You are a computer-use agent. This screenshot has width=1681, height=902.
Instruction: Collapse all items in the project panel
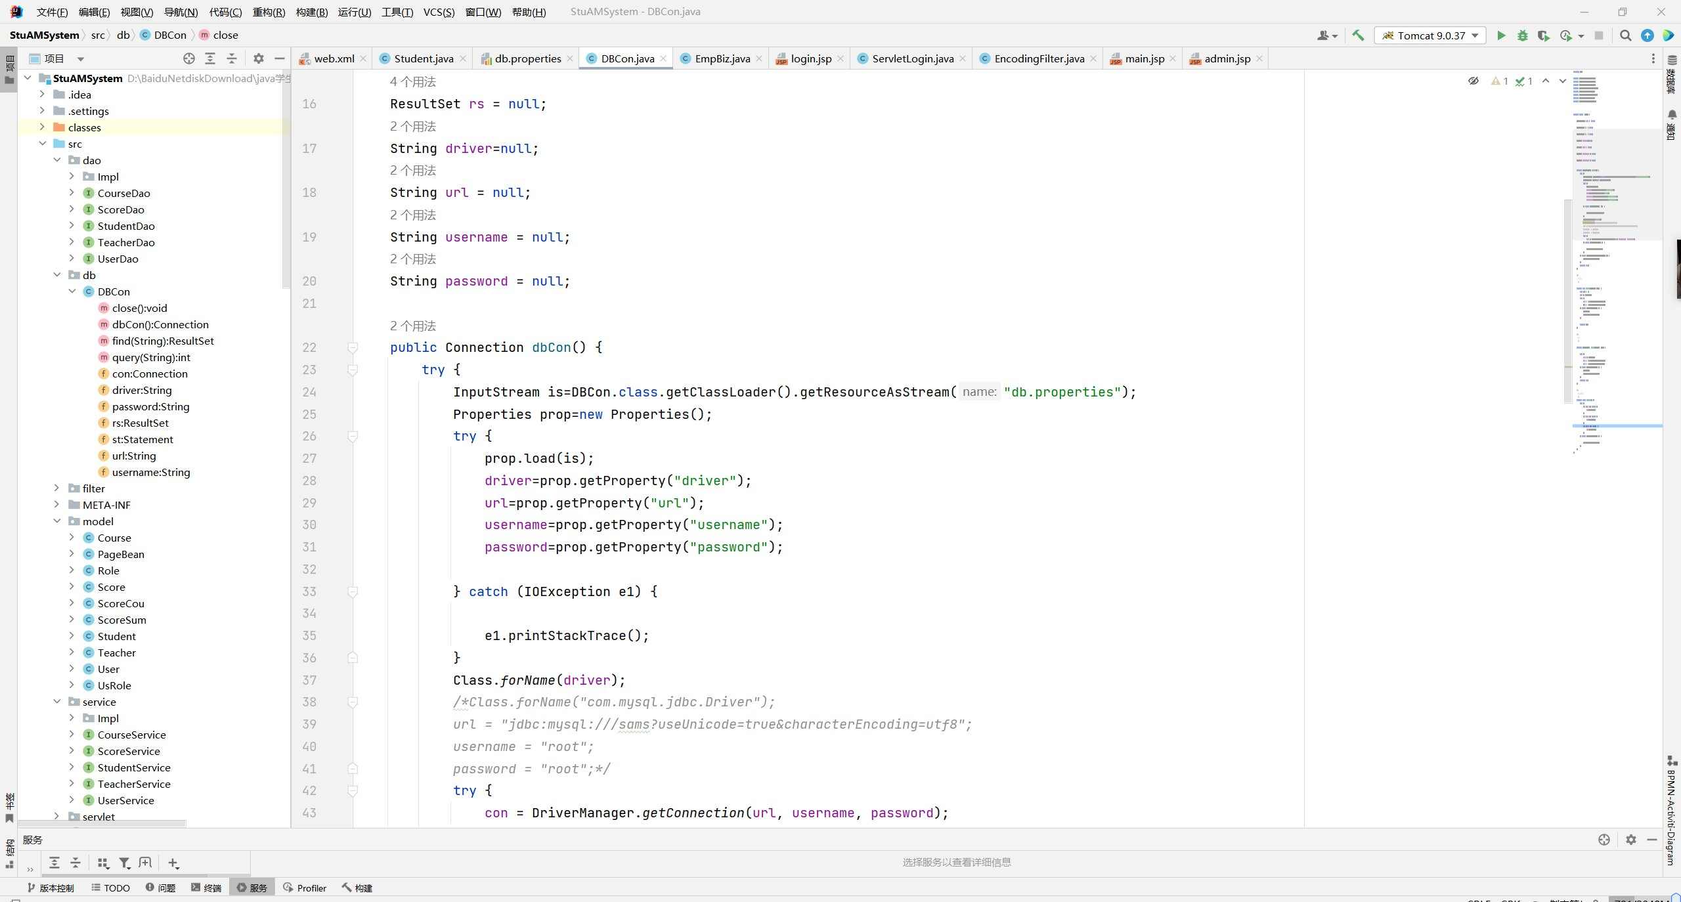point(232,58)
